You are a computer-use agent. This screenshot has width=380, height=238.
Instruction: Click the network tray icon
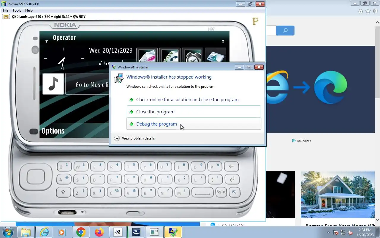343,232
